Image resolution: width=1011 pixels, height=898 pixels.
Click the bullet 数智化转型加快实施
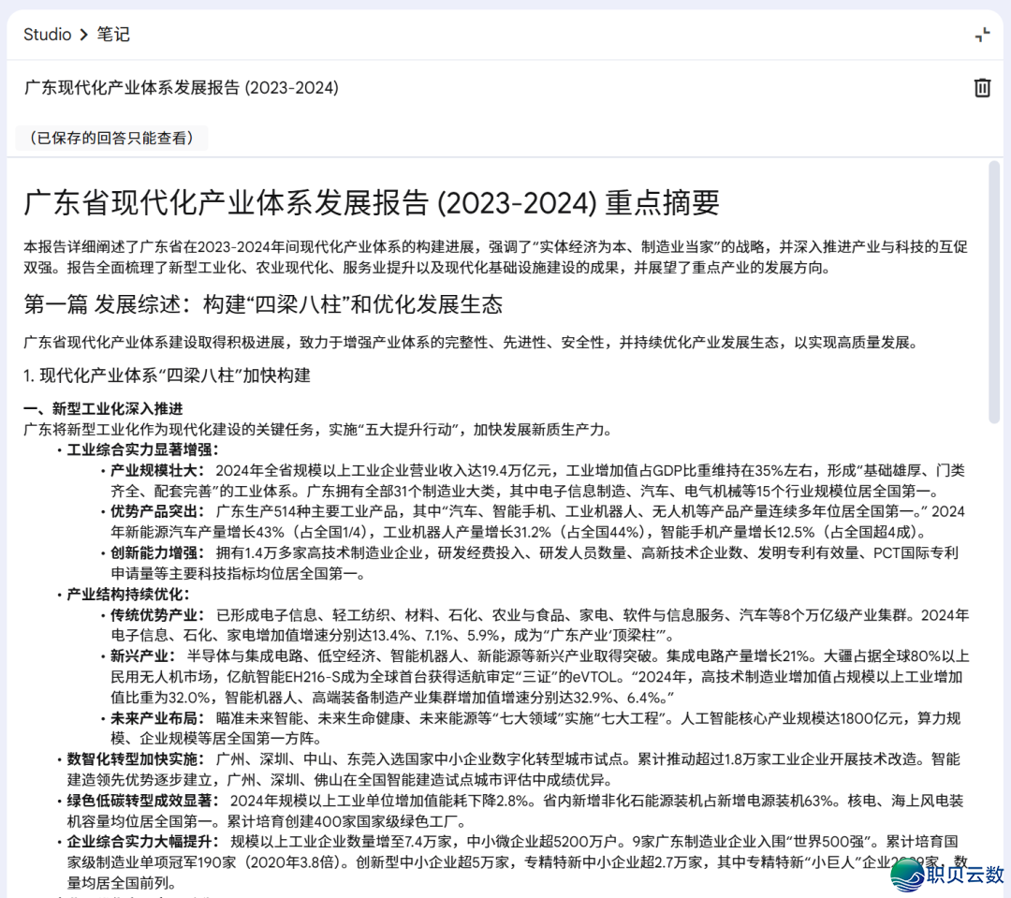pyautogui.click(x=135, y=759)
